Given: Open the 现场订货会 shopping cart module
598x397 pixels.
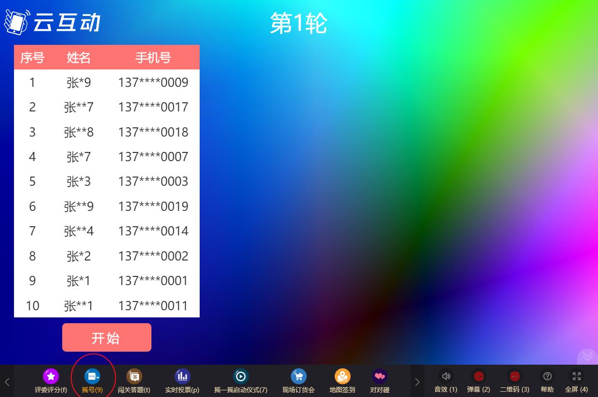Looking at the screenshot, I should (x=299, y=377).
